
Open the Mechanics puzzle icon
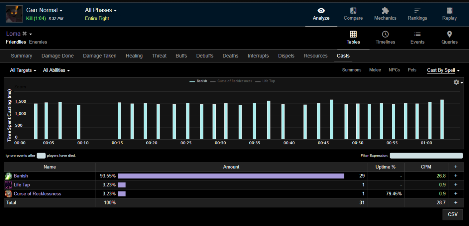[x=385, y=11]
